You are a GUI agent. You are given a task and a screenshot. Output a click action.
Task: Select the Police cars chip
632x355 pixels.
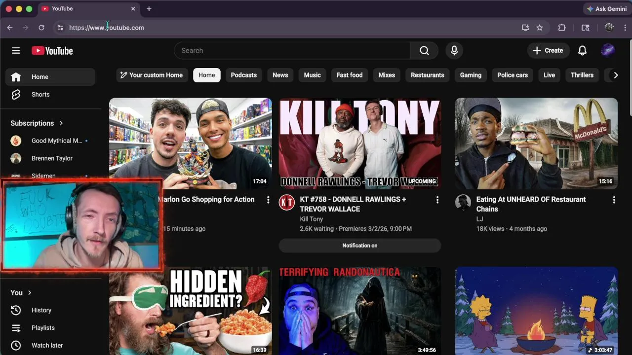(513, 75)
